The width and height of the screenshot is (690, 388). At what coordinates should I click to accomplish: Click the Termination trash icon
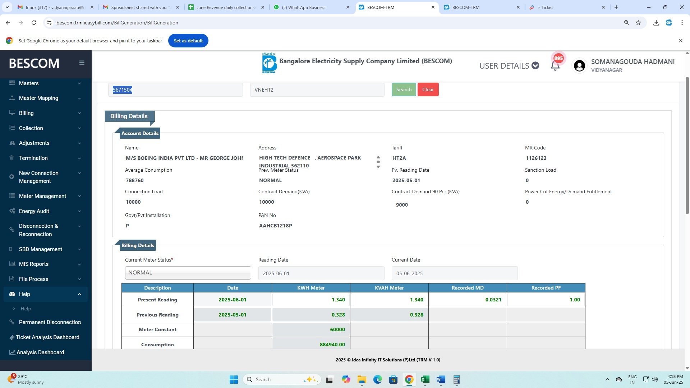pos(11,158)
